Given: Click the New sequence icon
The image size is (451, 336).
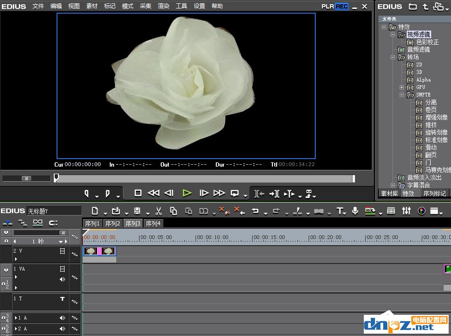Looking at the screenshot, I should (95, 211).
